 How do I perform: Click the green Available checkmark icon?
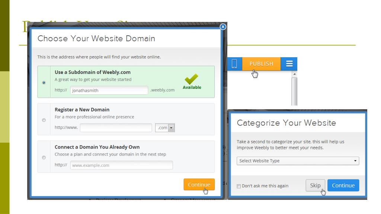tap(192, 79)
